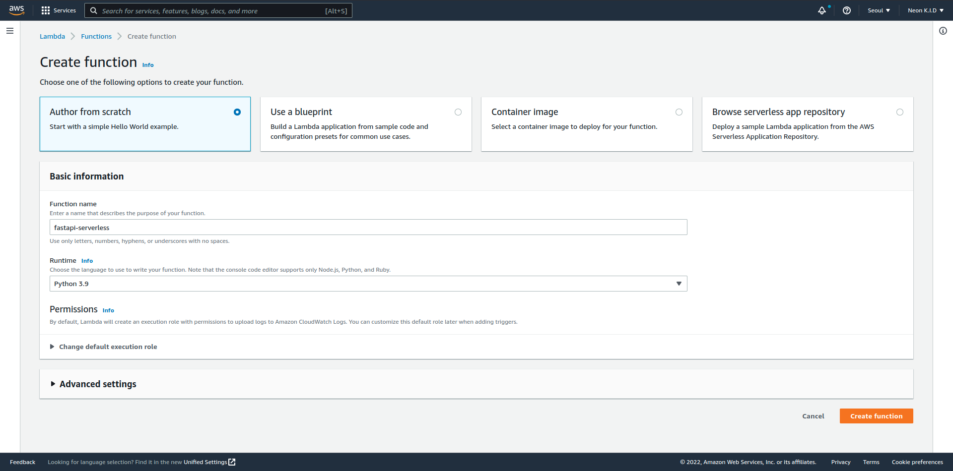Click into the Function name field
This screenshot has width=953, height=471.
pyautogui.click(x=368, y=227)
